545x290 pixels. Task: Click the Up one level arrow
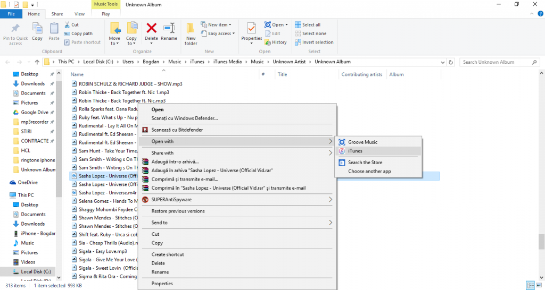coord(37,62)
